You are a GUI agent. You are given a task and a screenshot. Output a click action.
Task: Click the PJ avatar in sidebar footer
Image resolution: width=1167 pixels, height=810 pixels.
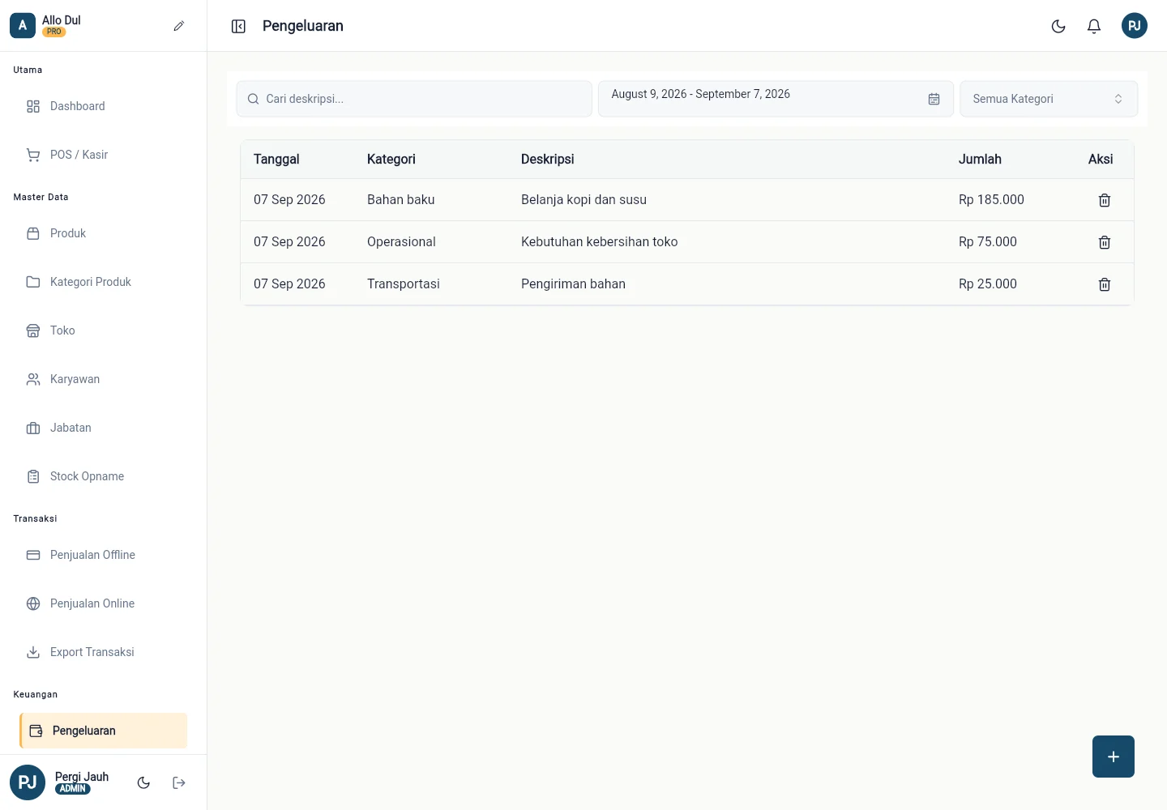pos(28,782)
